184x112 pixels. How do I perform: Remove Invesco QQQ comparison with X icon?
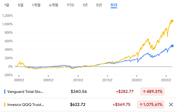click(171, 105)
